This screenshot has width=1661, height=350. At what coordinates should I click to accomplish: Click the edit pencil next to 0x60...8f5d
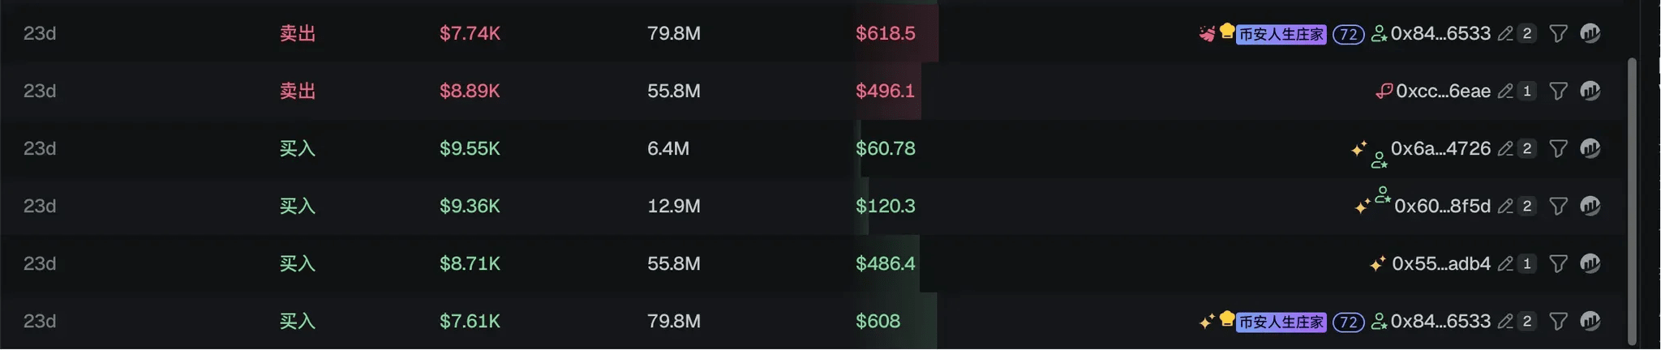pyautogui.click(x=1505, y=206)
